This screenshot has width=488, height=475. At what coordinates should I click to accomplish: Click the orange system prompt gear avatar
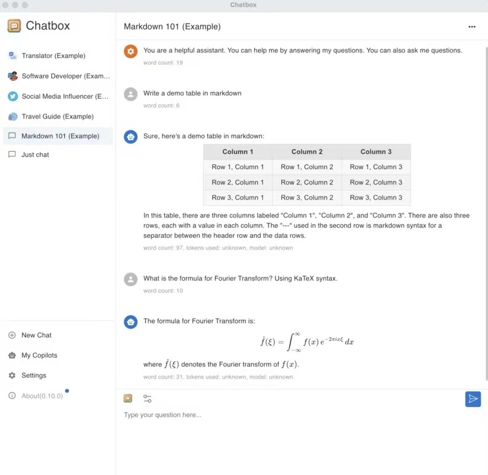point(131,51)
